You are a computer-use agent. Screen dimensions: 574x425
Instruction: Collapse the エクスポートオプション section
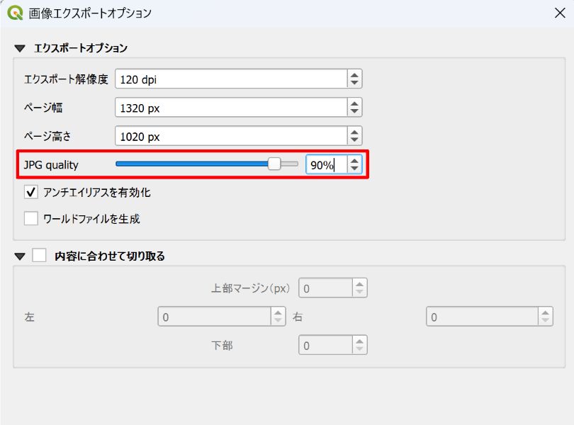[20, 48]
